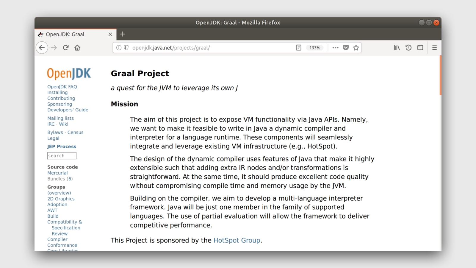The width and height of the screenshot is (476, 268).
Task: Click the Graal Project heading
Action: (x=140, y=73)
